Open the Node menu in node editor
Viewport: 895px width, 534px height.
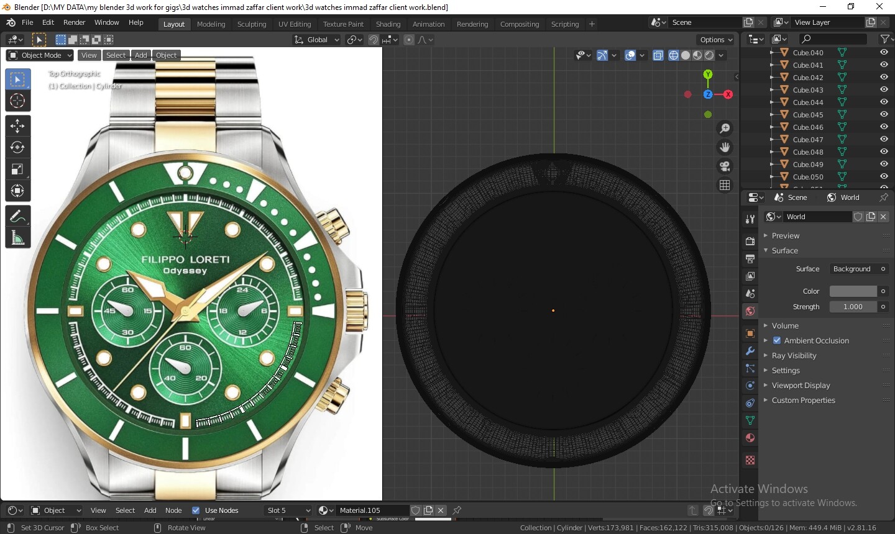pos(173,510)
